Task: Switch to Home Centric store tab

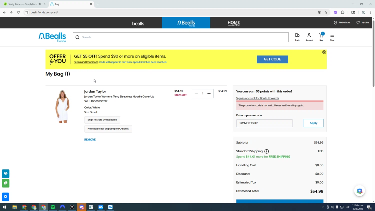Action: (234, 23)
